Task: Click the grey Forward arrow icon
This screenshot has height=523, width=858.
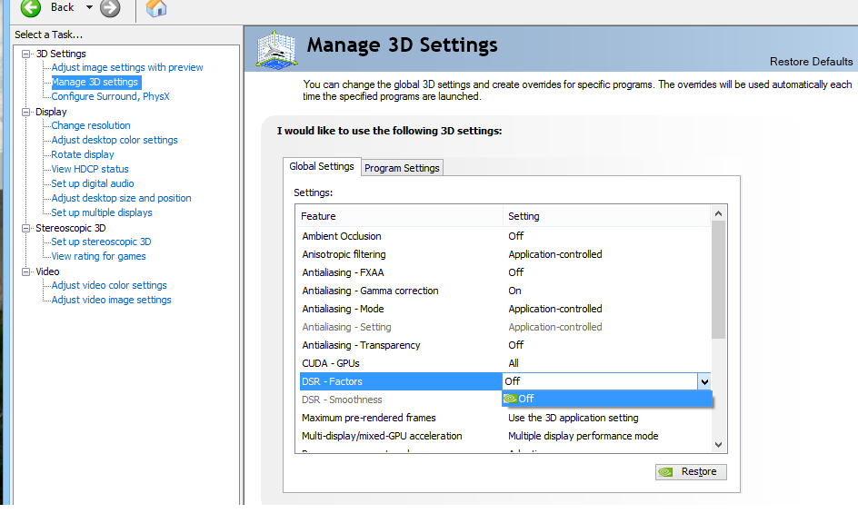Action: [x=110, y=7]
